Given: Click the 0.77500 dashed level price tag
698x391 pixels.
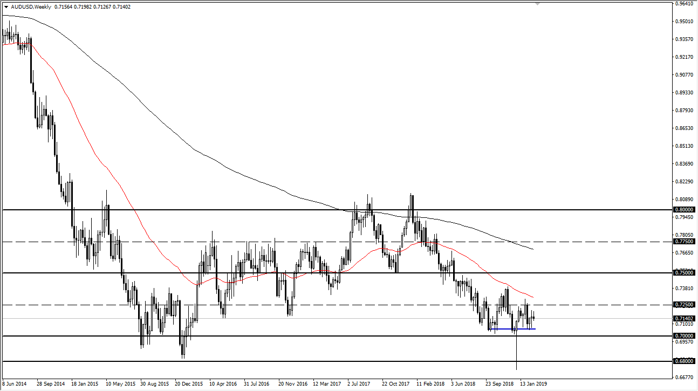Looking at the screenshot, I should pos(684,242).
